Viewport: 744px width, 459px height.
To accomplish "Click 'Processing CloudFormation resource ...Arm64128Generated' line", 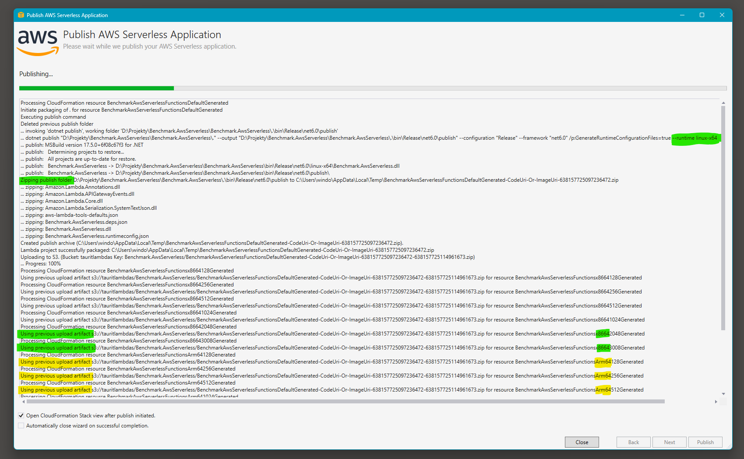I will (128, 355).
